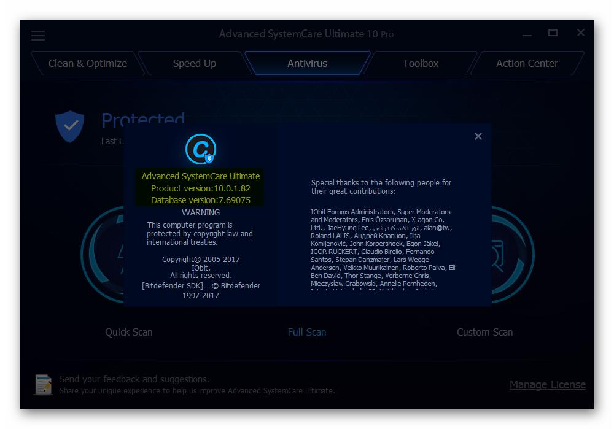This screenshot has height=429, width=614.
Task: Click the IObit Forums Administrators credits line
Action: pos(381,212)
